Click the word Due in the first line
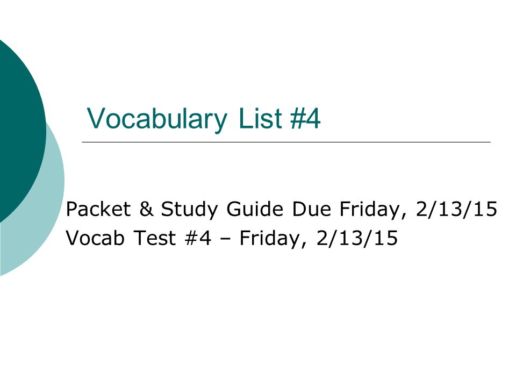Viewport: 516px width, 387px height. pos(312,209)
